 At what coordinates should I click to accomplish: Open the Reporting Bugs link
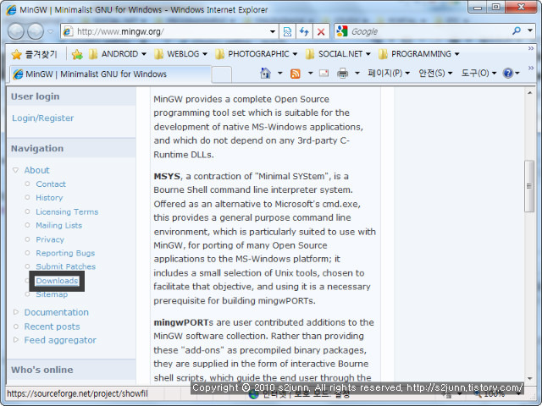pos(65,253)
